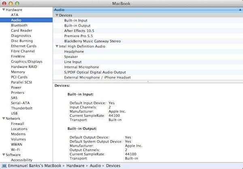
Task: Collapse the Hardware section triangle
Action: pyautogui.click(x=4, y=10)
